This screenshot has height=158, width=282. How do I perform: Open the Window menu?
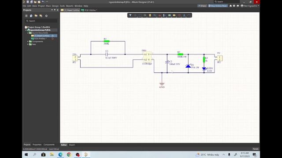(x=78, y=6)
